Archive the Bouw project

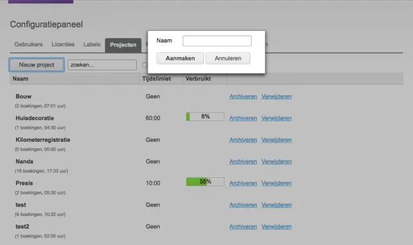tap(243, 97)
